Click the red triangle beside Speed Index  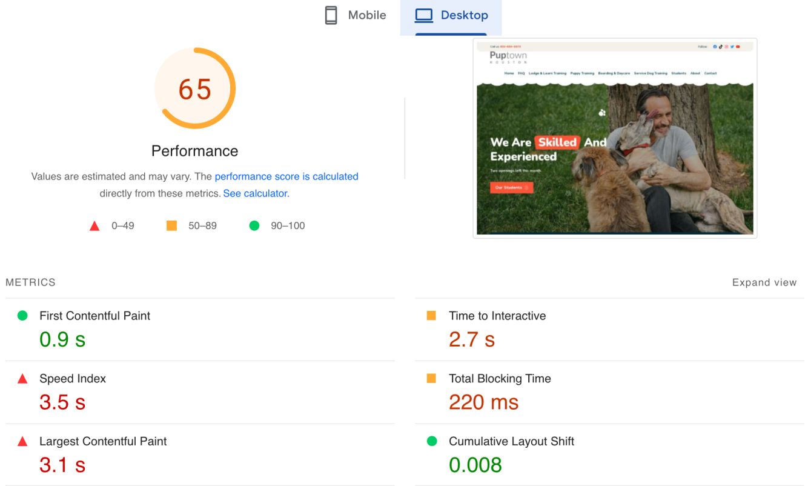(x=22, y=379)
